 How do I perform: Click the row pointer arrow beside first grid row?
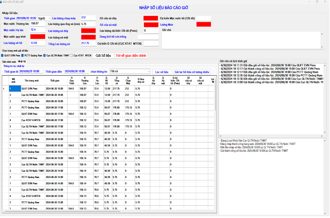(4, 89)
